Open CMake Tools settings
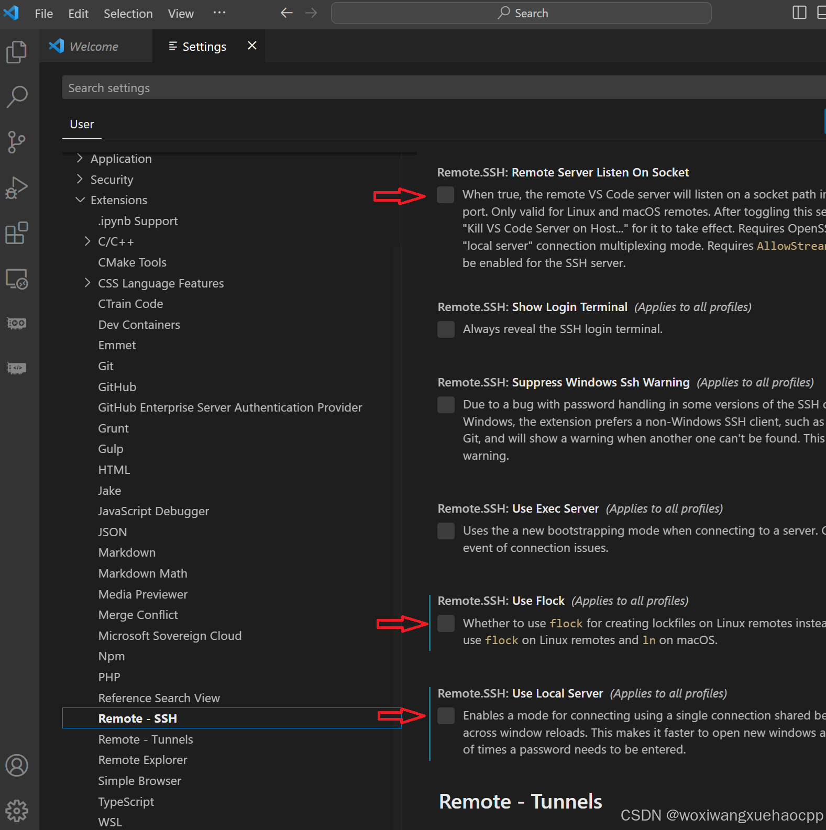The width and height of the screenshot is (826, 830). click(x=132, y=262)
